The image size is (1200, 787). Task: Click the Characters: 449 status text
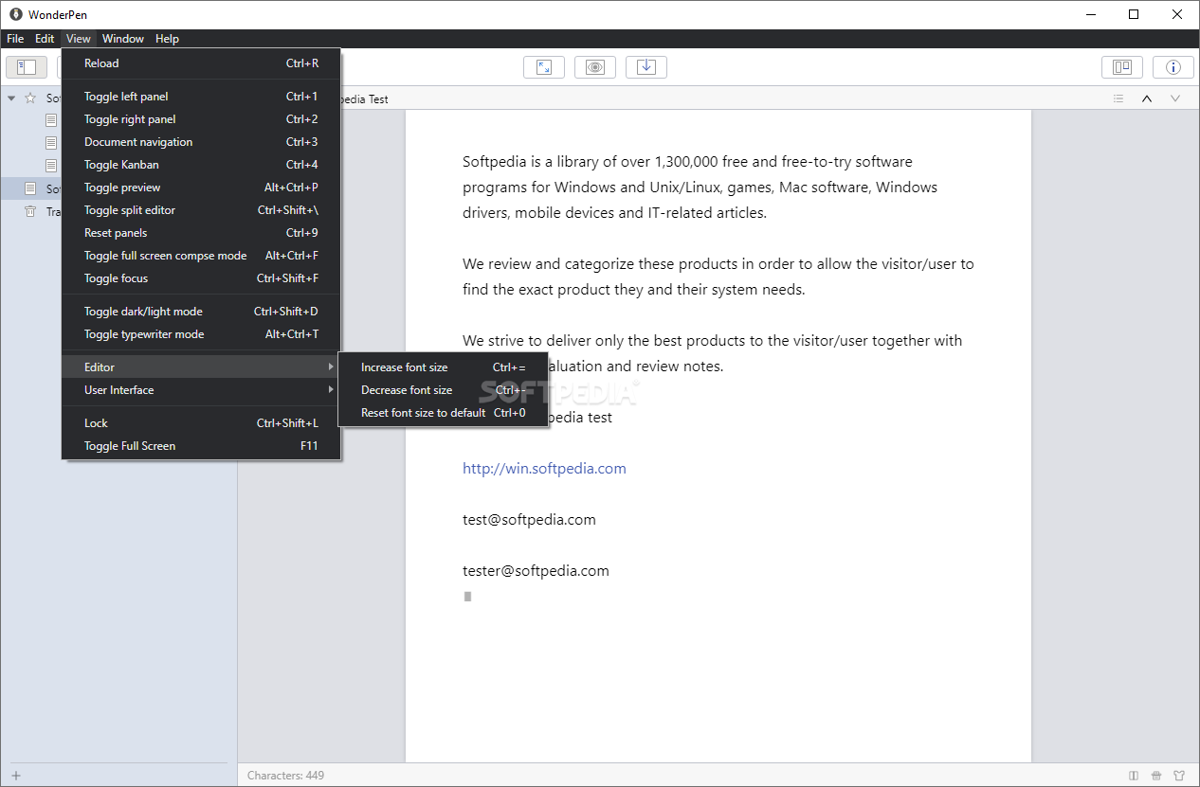click(x=285, y=776)
